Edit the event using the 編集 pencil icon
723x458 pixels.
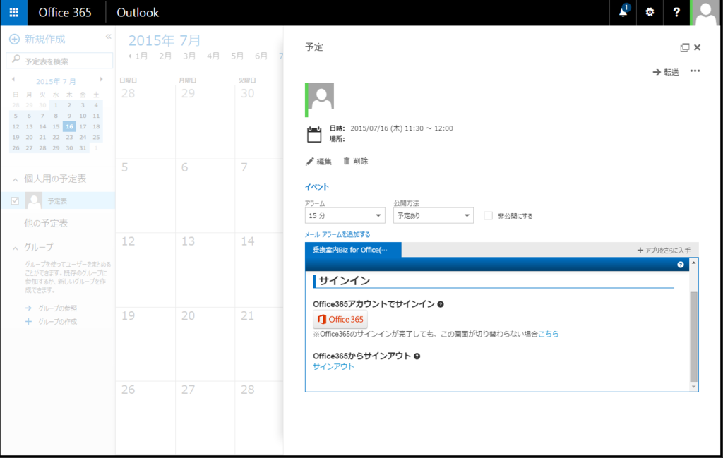[x=319, y=161]
